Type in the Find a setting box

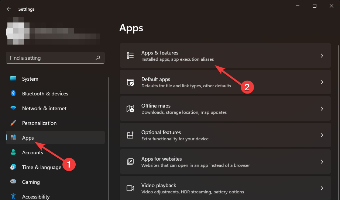pyautogui.click(x=50, y=58)
